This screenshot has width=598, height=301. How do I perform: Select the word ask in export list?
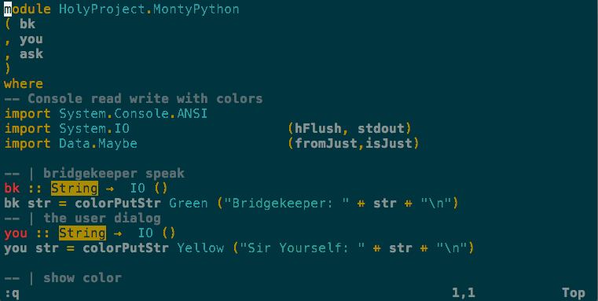31,53
